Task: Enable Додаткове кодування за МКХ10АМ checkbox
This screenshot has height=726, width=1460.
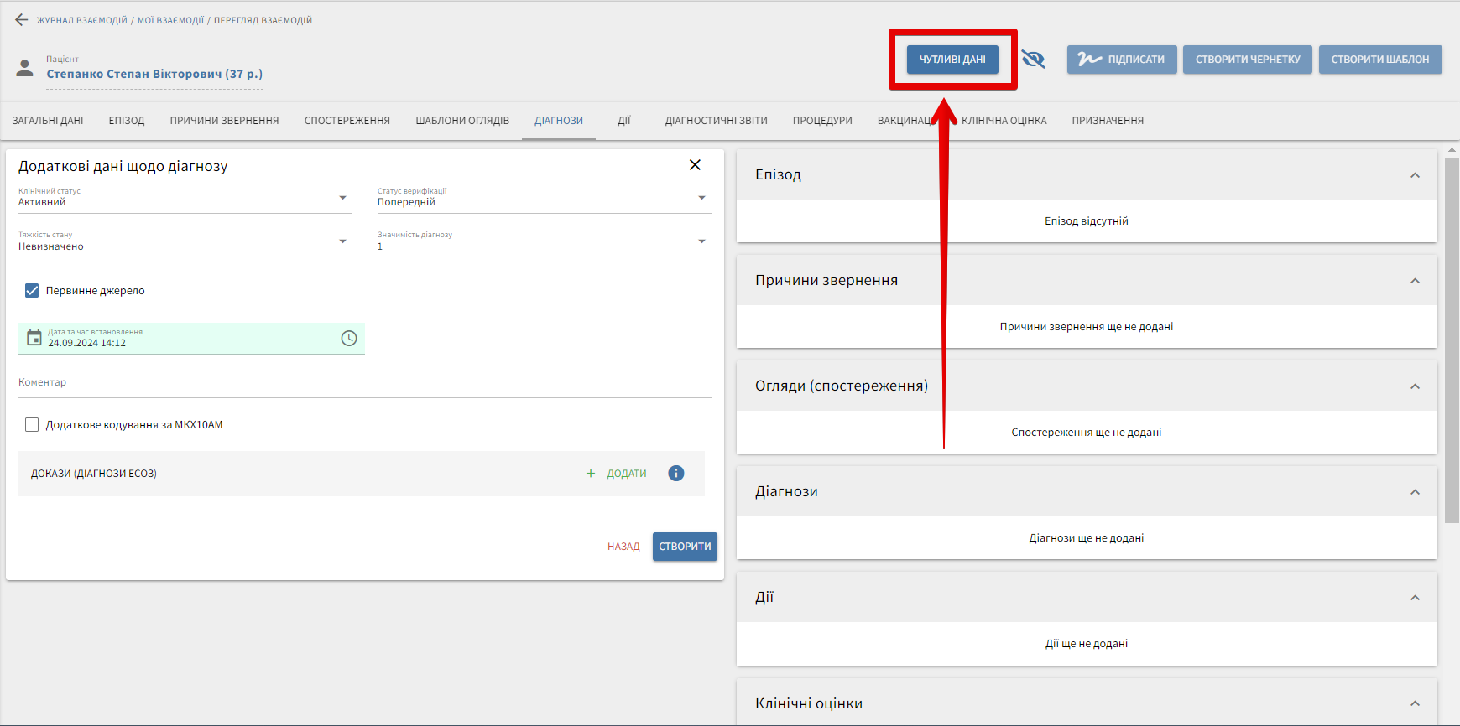Action: pos(32,425)
